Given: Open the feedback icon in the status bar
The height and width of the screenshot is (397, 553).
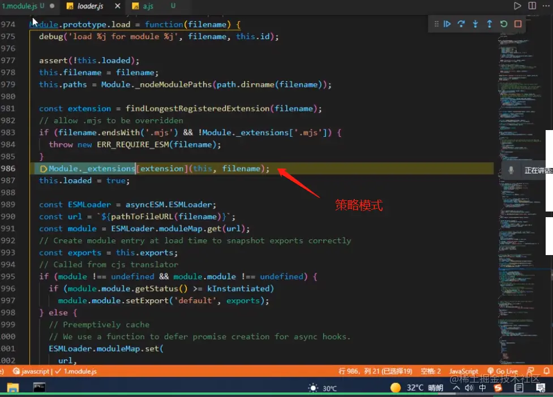Looking at the screenshot, I should coord(530,371).
